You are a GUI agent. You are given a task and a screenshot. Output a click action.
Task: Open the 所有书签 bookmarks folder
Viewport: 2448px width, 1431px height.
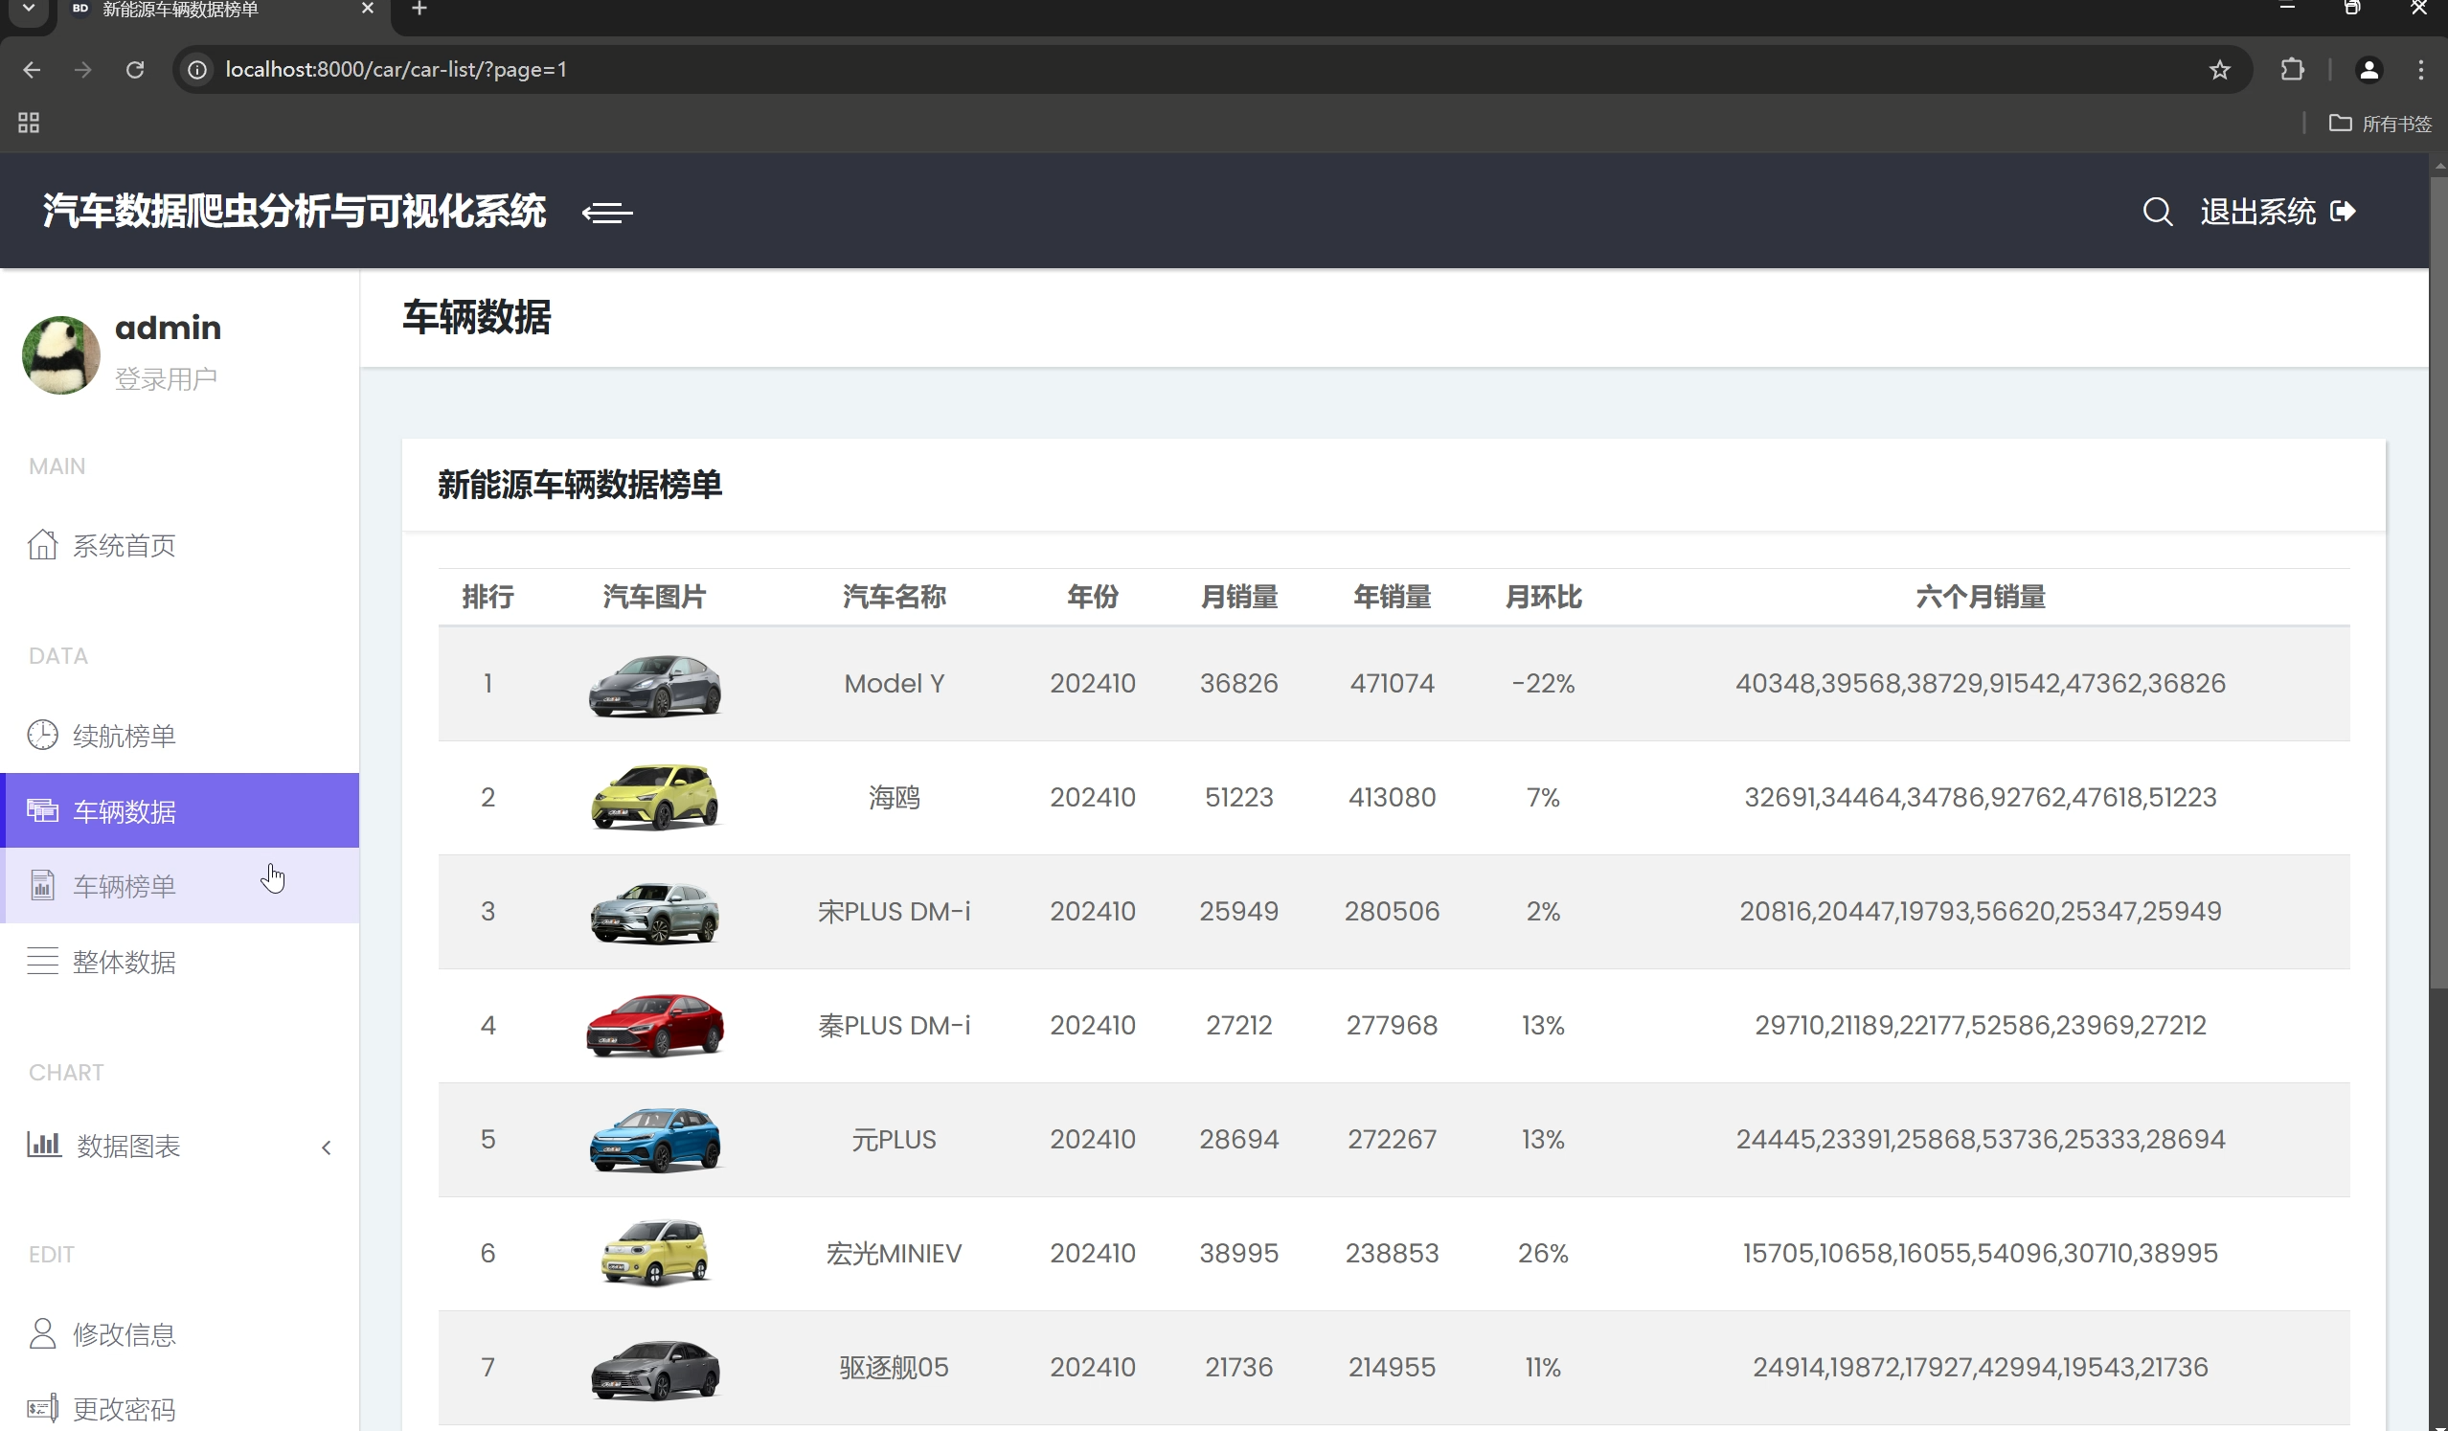pyautogui.click(x=2380, y=124)
